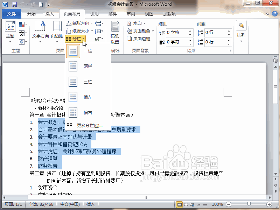
Task: Switch to the 引用 References tab
Action: pyautogui.click(x=94, y=14)
